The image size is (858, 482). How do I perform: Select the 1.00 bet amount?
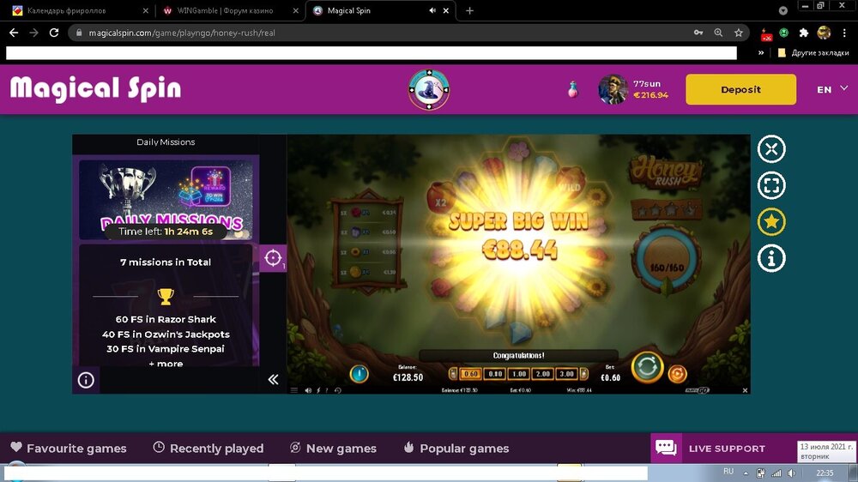coord(518,374)
